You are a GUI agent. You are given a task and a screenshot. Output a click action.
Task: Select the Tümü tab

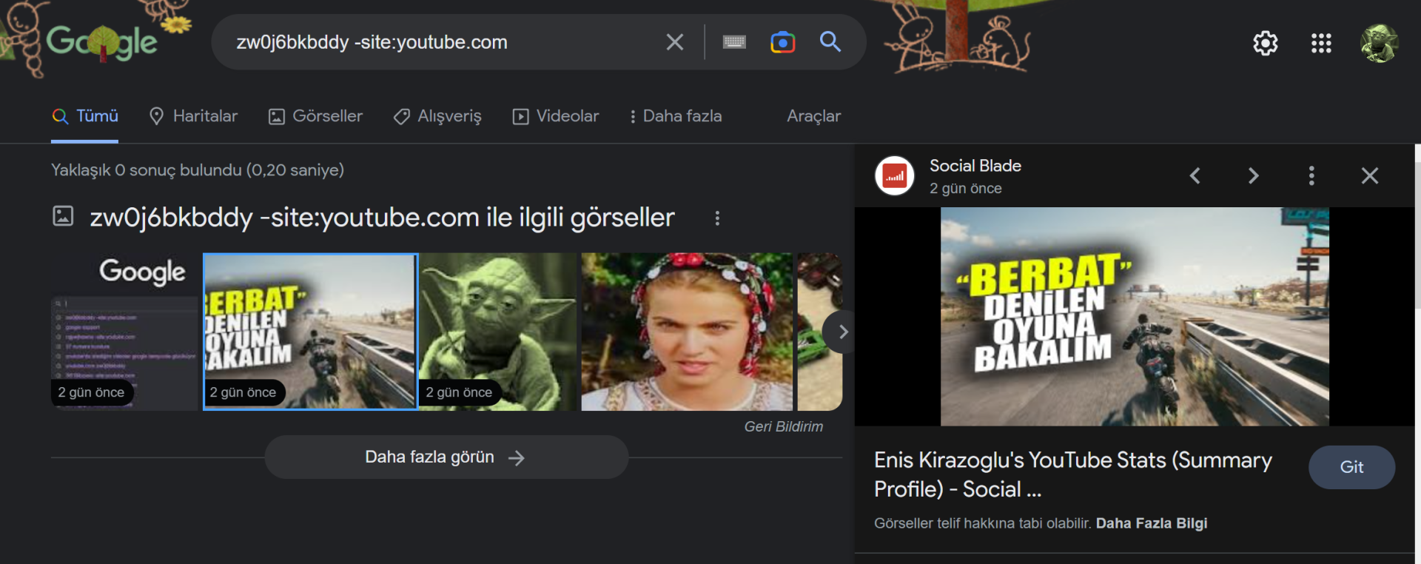pos(85,116)
